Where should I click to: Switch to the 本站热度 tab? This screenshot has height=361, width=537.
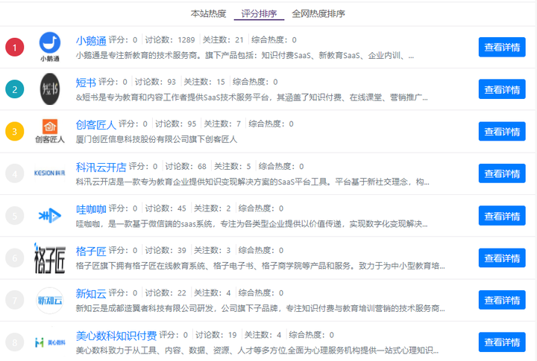[208, 13]
